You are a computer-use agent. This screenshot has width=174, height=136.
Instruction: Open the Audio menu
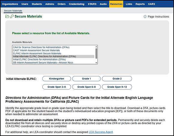coord(103,4)
